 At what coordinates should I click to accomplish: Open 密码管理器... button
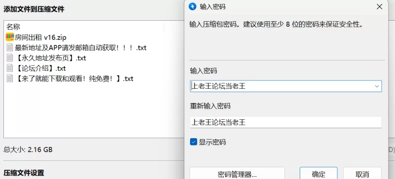pos(237,174)
